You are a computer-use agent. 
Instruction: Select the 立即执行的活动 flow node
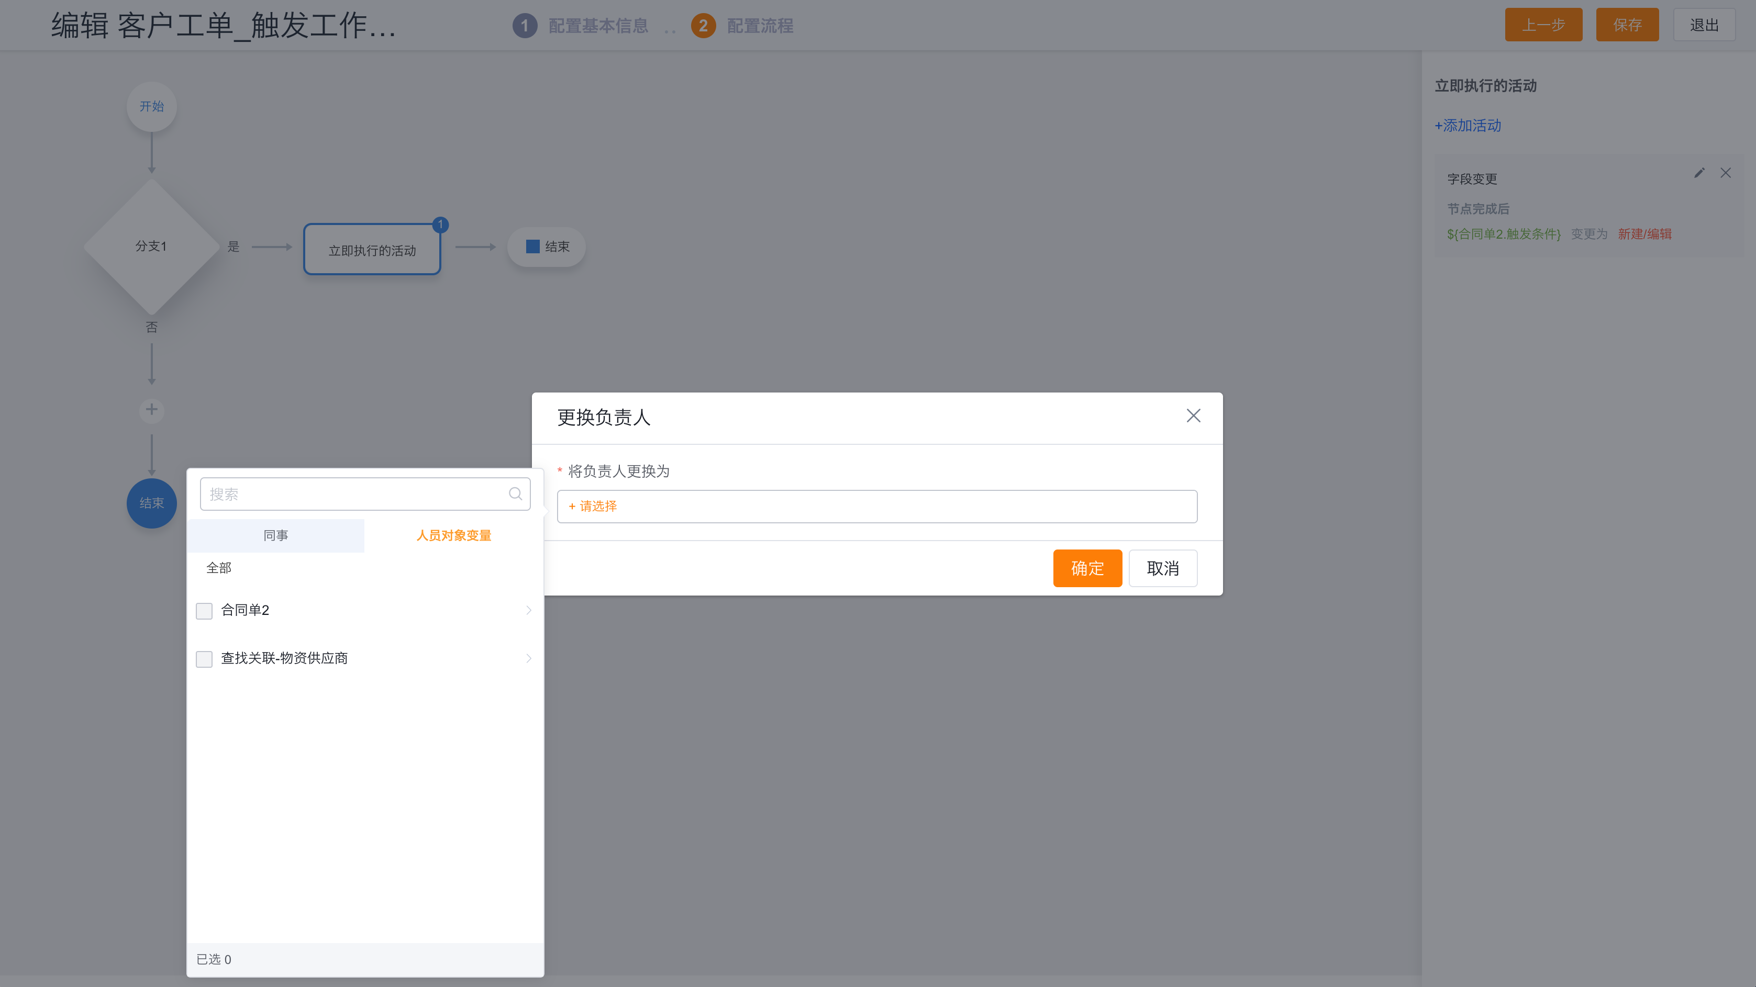[x=372, y=249]
